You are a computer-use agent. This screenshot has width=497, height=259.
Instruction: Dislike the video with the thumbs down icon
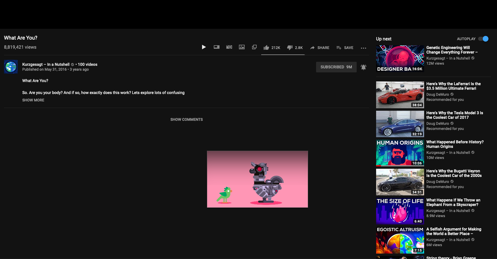[290, 48]
